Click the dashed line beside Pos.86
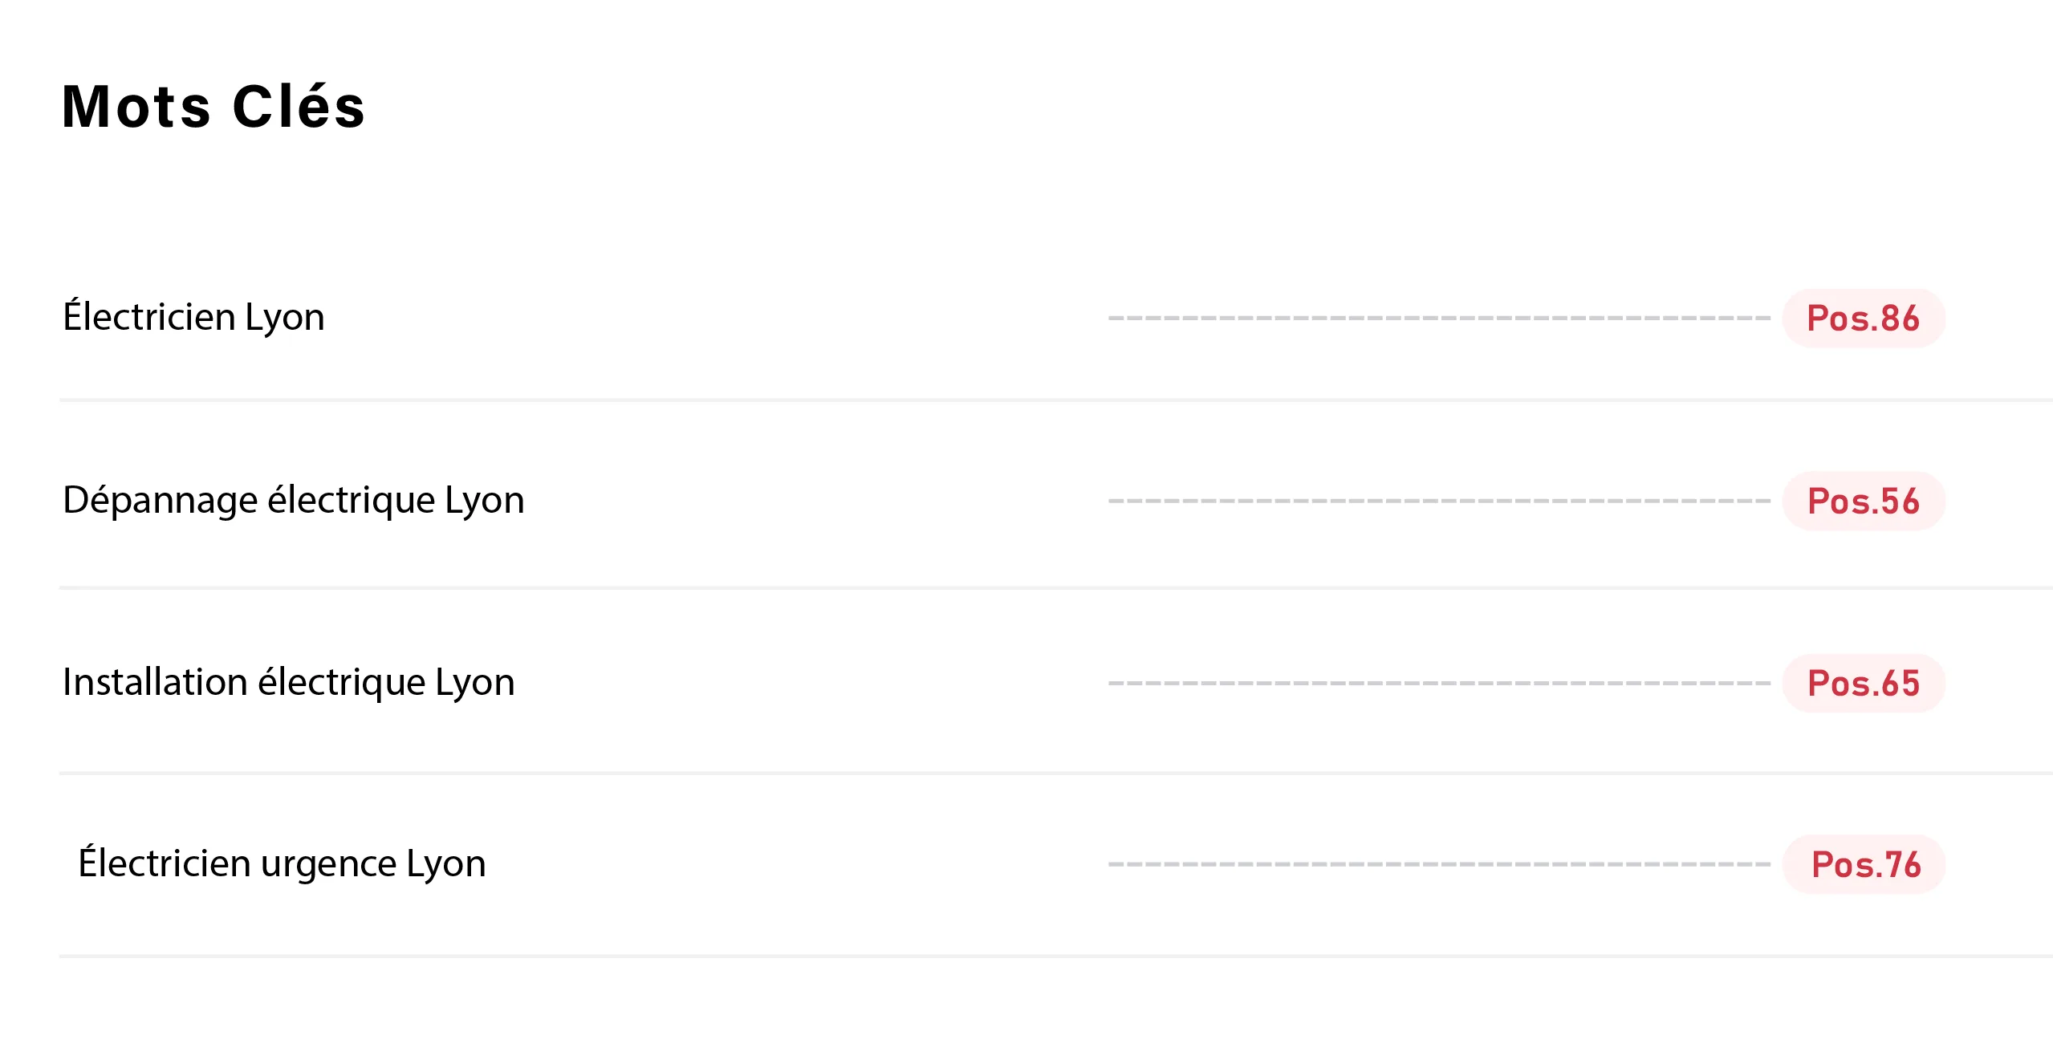 [1438, 319]
